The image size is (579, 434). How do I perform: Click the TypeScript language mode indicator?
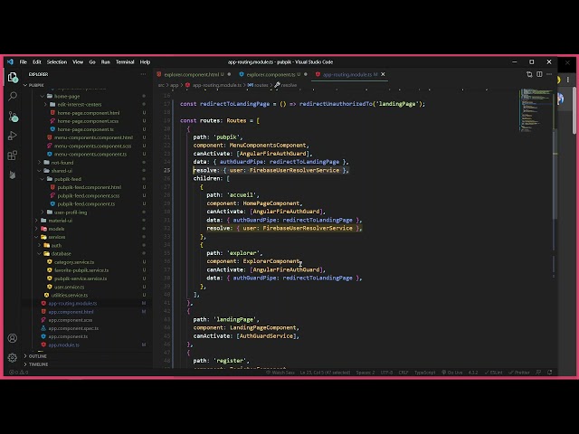coord(424,373)
